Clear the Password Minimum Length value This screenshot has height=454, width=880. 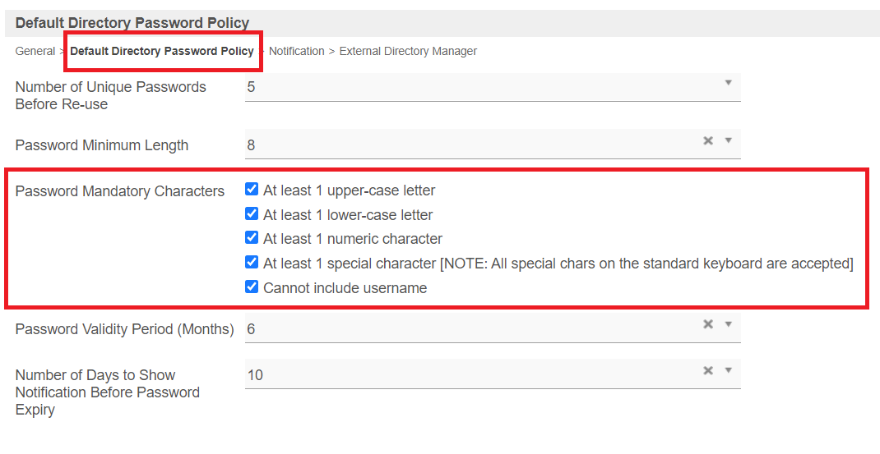(707, 140)
